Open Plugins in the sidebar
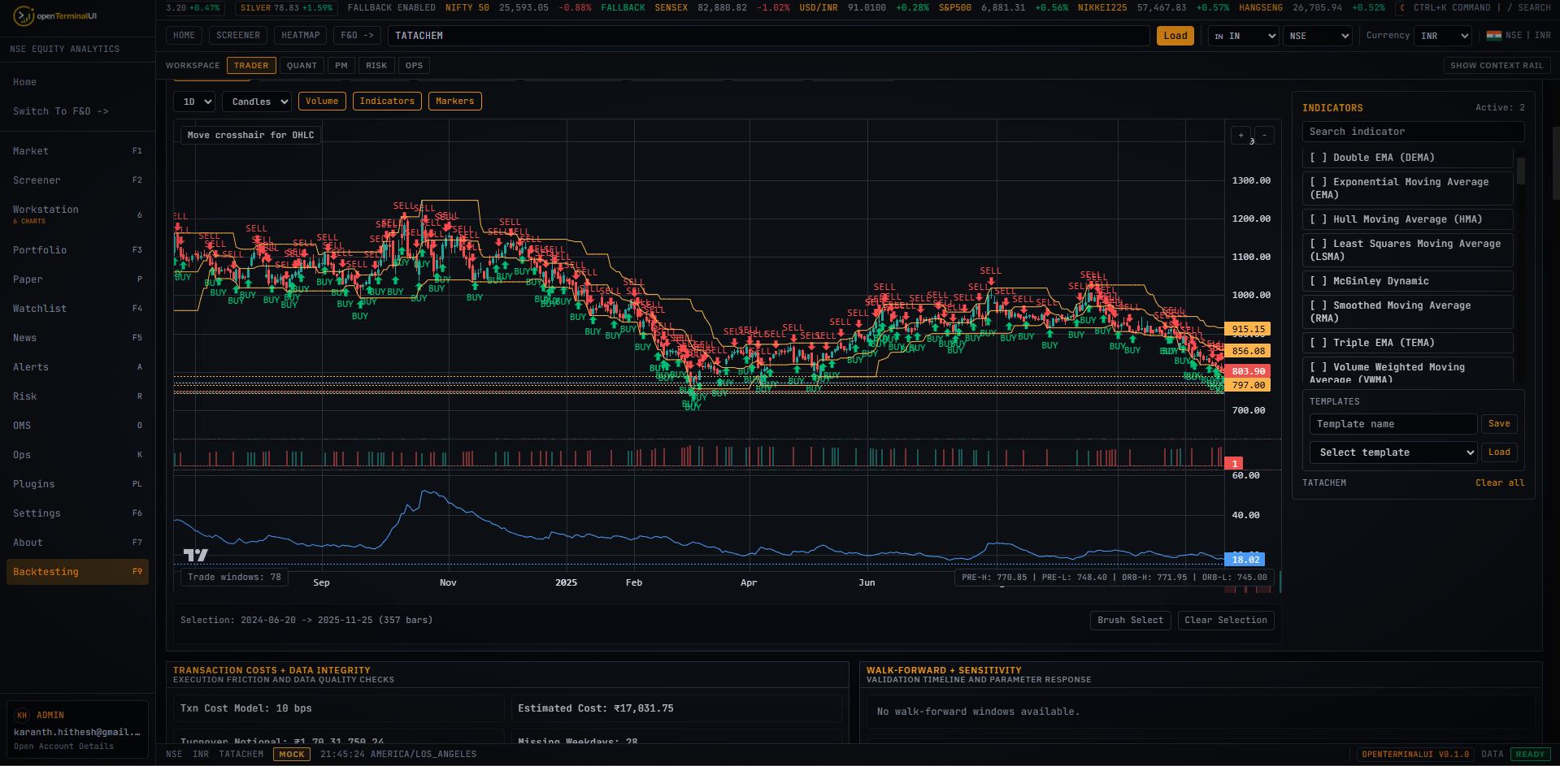Screen dimensions: 1560x766 [x=77, y=484]
